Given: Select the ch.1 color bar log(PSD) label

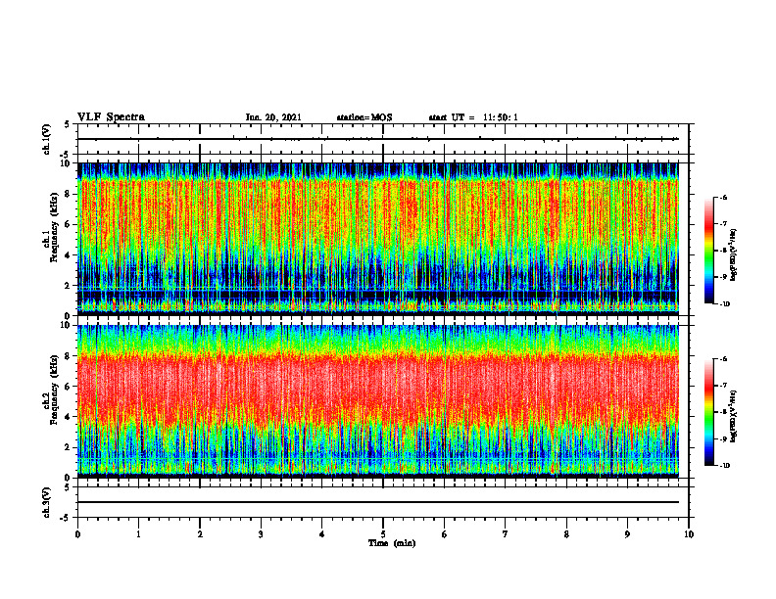Looking at the screenshot, I should [734, 255].
